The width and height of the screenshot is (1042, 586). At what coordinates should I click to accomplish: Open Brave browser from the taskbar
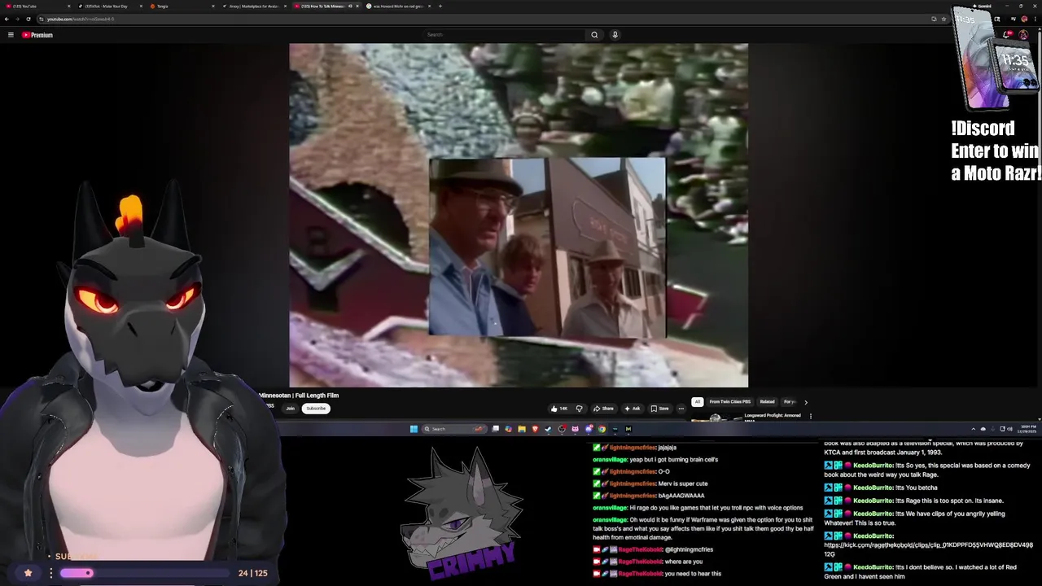(535, 429)
